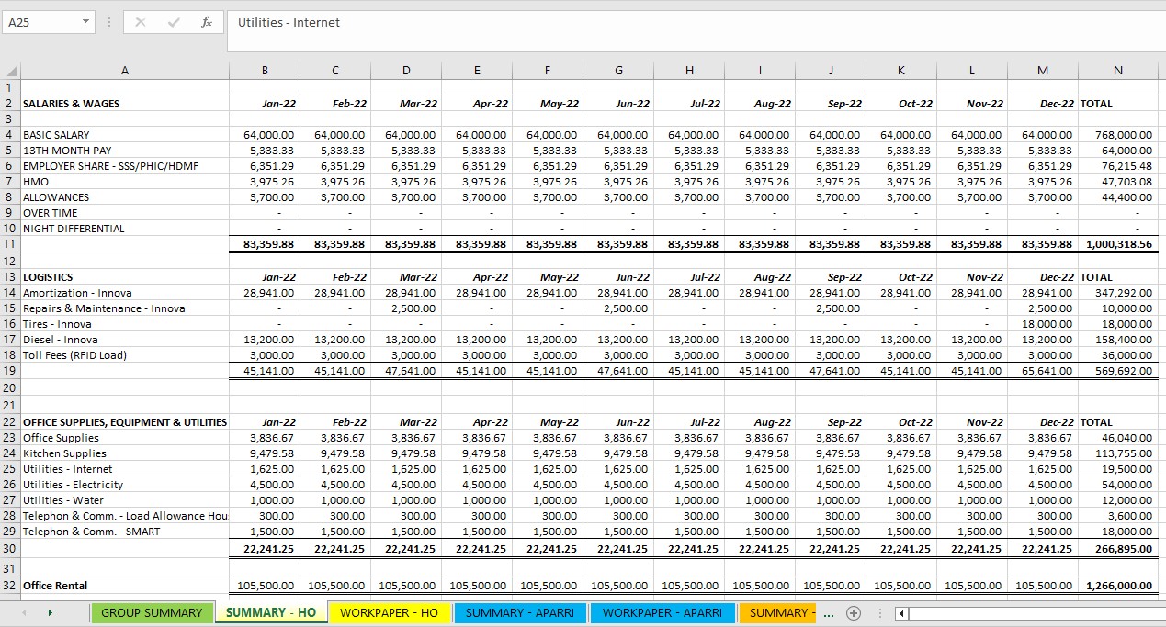
Task: Select LOGISTICS heading cell
Action: 125,277
